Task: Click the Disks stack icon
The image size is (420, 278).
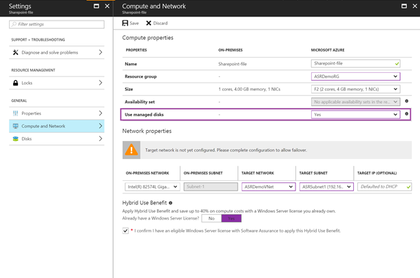Action: tap(16, 139)
